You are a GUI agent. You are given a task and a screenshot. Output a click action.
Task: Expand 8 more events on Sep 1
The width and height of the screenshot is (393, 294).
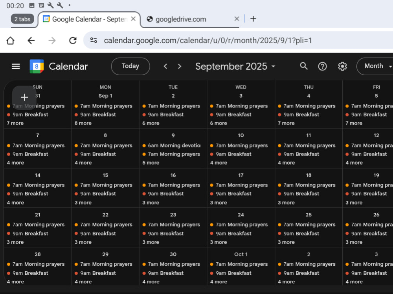pos(83,123)
